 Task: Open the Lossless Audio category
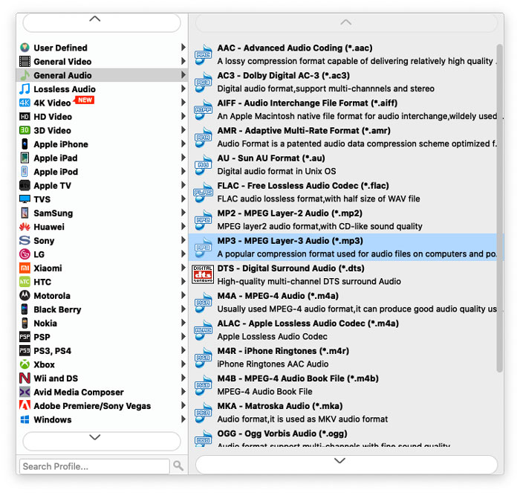point(102,89)
